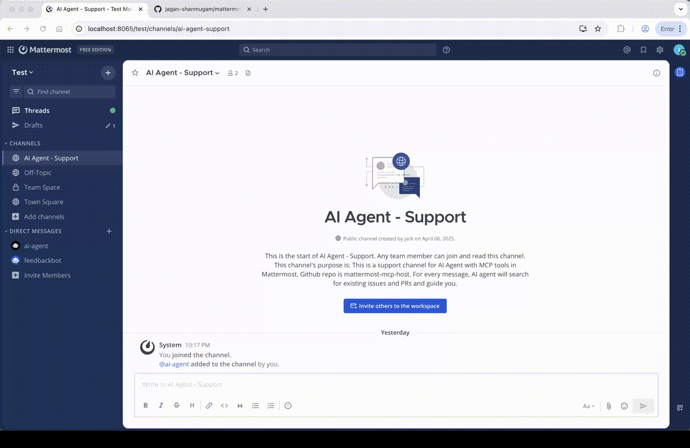Open Drafts view

tap(61, 125)
